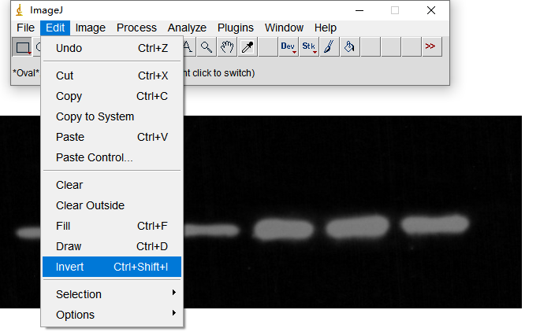Select the Magnifying glass zoom tool
This screenshot has width=540, height=332.
pyautogui.click(x=207, y=47)
